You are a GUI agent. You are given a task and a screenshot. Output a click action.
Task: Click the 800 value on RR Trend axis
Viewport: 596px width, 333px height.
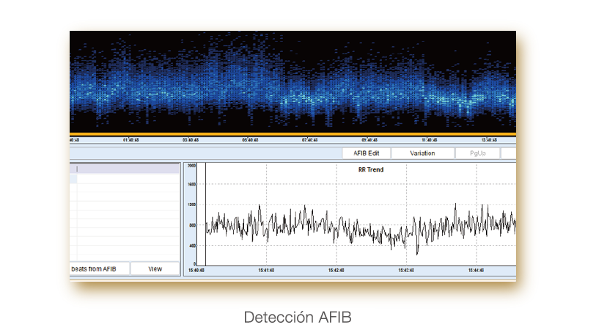[x=192, y=225]
